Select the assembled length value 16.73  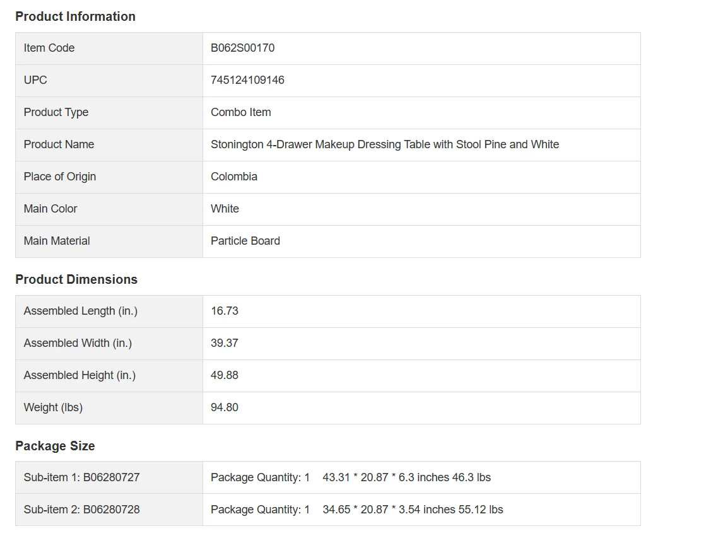pos(224,311)
